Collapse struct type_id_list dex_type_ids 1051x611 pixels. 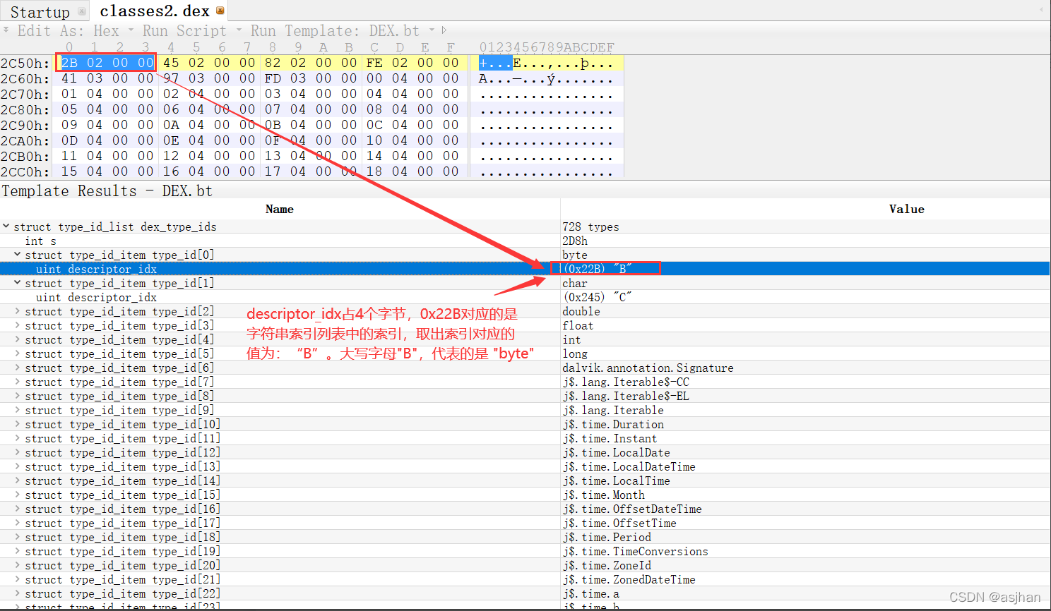pos(6,226)
